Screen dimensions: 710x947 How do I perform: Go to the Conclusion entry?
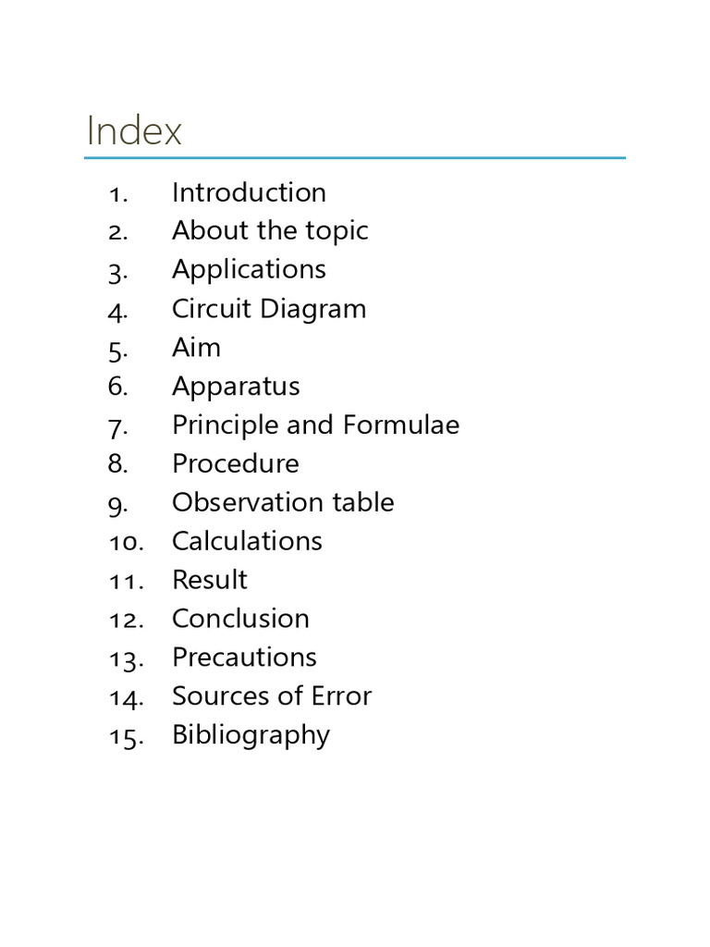[x=240, y=619]
